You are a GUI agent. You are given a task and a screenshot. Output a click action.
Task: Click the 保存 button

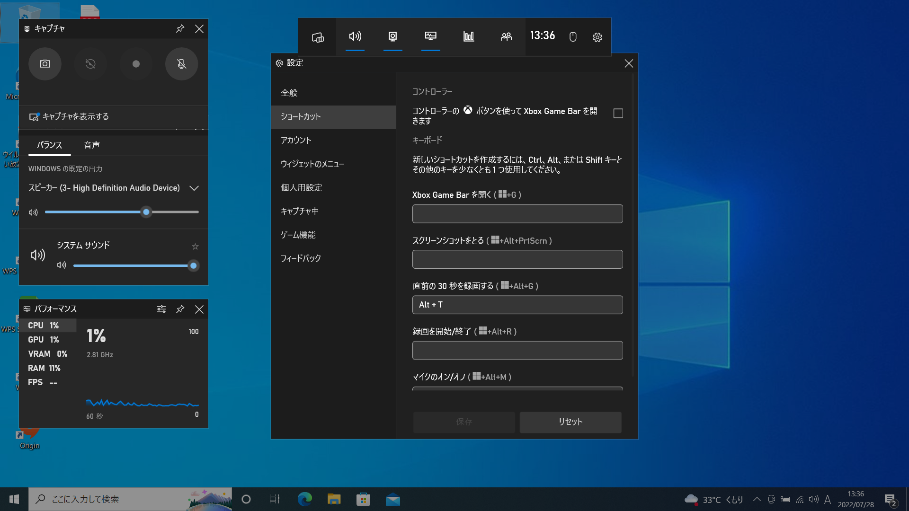(x=464, y=422)
